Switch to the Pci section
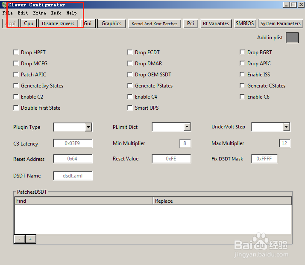The width and height of the screenshot is (305, 265). pyautogui.click(x=191, y=23)
